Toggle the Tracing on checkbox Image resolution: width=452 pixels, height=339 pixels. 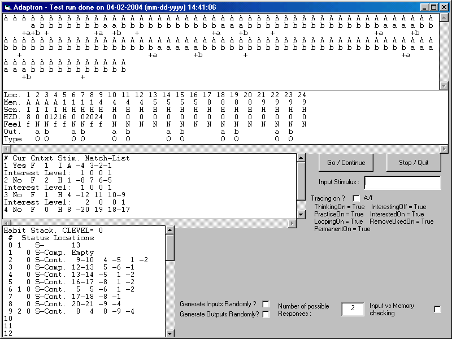pos(357,198)
